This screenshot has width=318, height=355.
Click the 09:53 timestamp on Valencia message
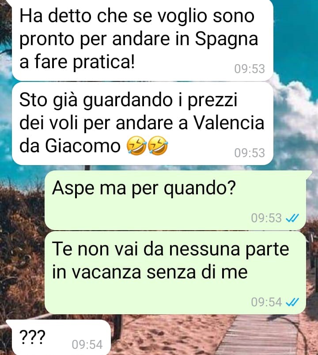pyautogui.click(x=250, y=153)
